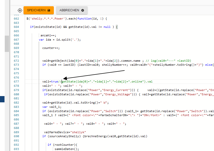Place cursor in 'anzahl++;' line
This screenshot has width=214, height=151.
(x=48, y=35)
